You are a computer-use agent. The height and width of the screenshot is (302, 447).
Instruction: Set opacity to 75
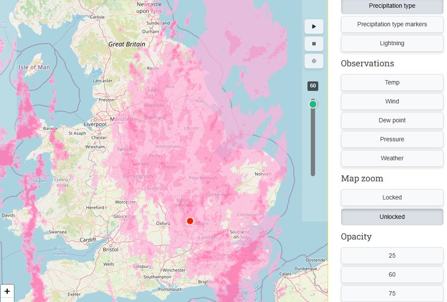(x=391, y=293)
